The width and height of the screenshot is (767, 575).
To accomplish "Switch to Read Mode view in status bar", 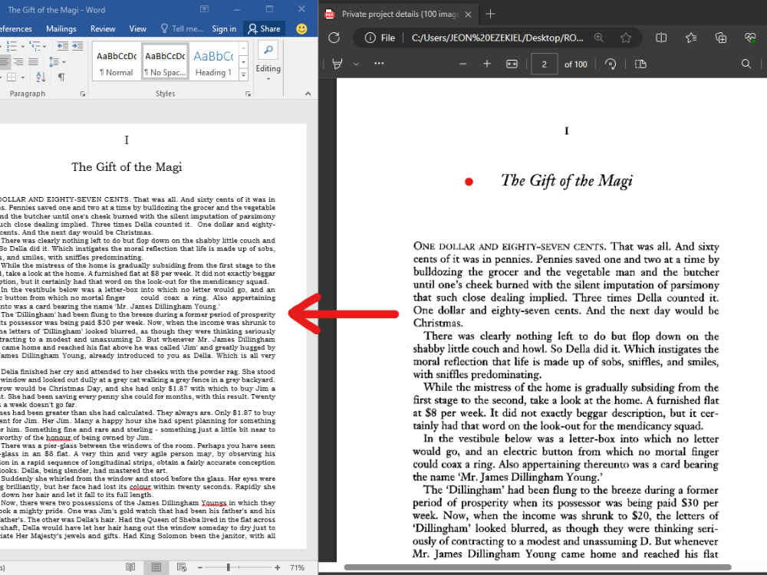I will (130, 567).
